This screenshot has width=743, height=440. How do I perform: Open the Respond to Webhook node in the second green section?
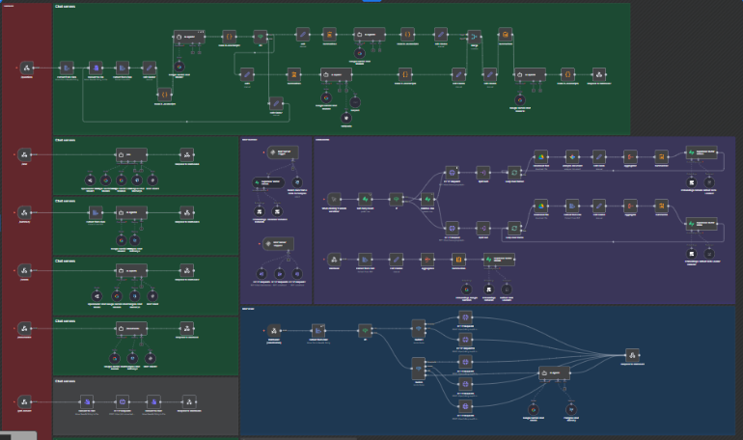pos(186,154)
